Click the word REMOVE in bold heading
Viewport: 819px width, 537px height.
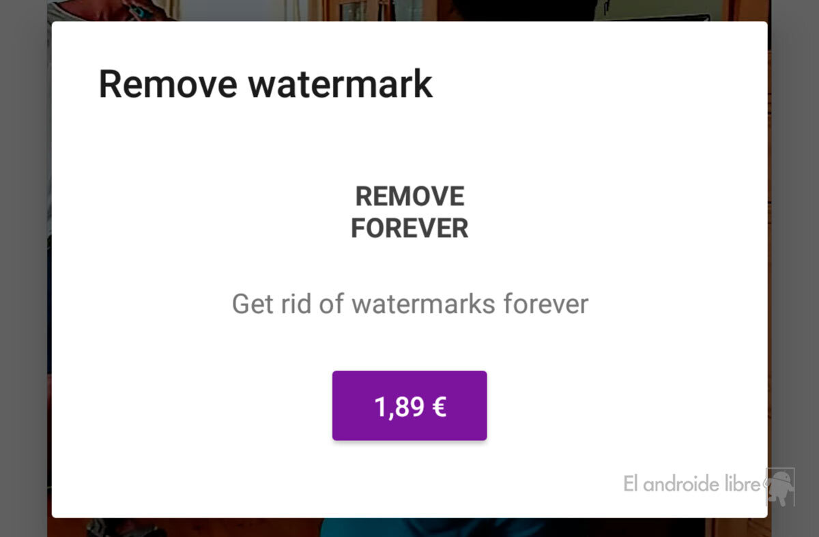(409, 197)
